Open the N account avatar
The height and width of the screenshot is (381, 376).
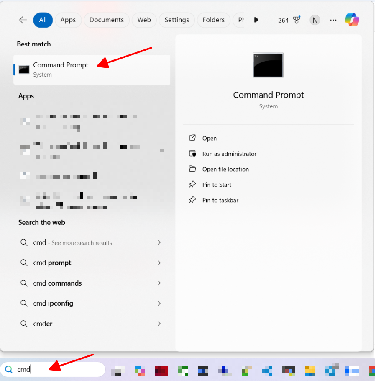[x=315, y=20]
